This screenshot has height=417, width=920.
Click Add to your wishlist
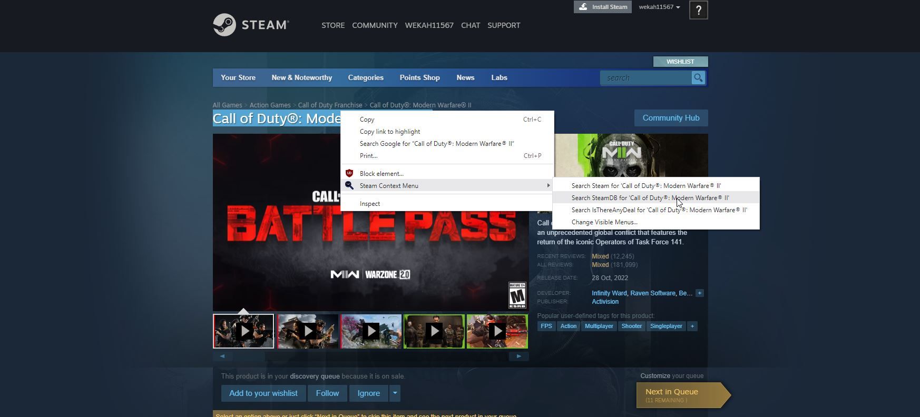pos(263,393)
